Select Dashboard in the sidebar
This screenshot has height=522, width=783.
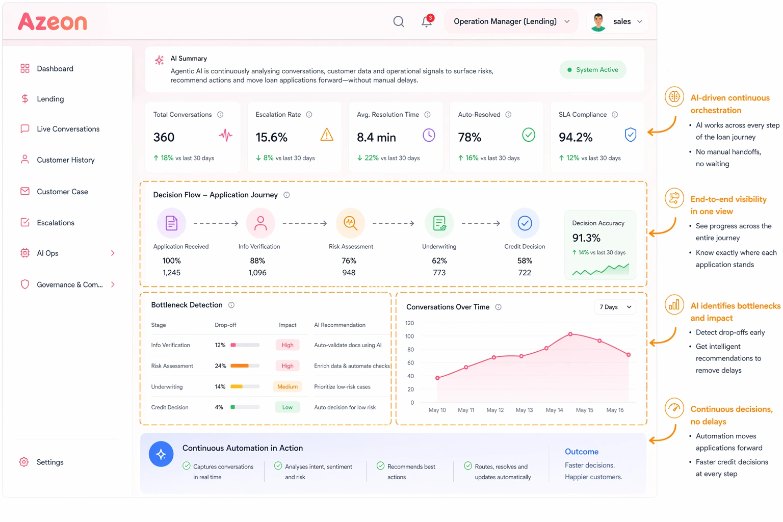click(x=55, y=68)
